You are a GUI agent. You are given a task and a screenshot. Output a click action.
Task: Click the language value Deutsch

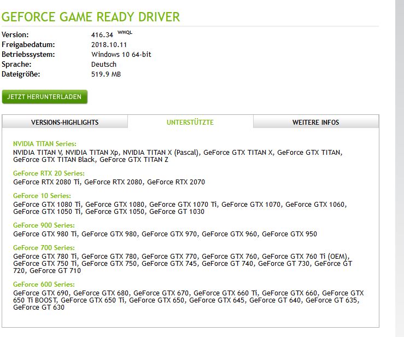(x=104, y=64)
